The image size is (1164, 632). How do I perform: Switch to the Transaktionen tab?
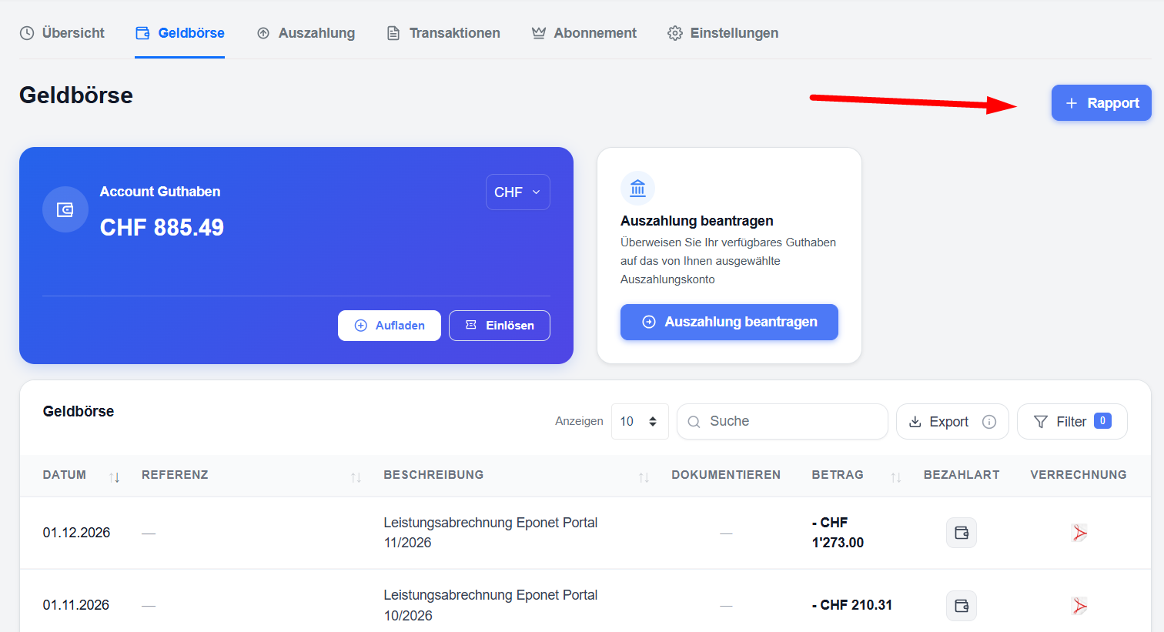click(443, 33)
